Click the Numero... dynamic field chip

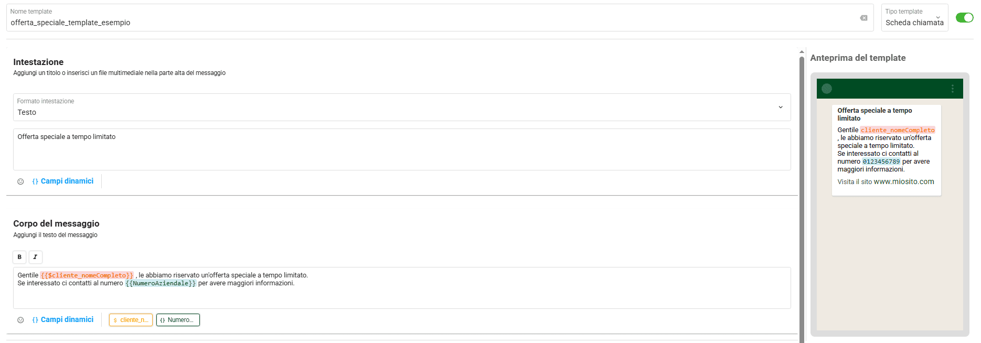click(178, 320)
